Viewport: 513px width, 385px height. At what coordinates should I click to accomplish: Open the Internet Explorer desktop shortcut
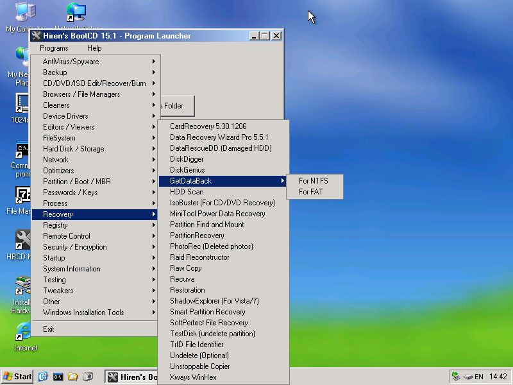click(24, 331)
